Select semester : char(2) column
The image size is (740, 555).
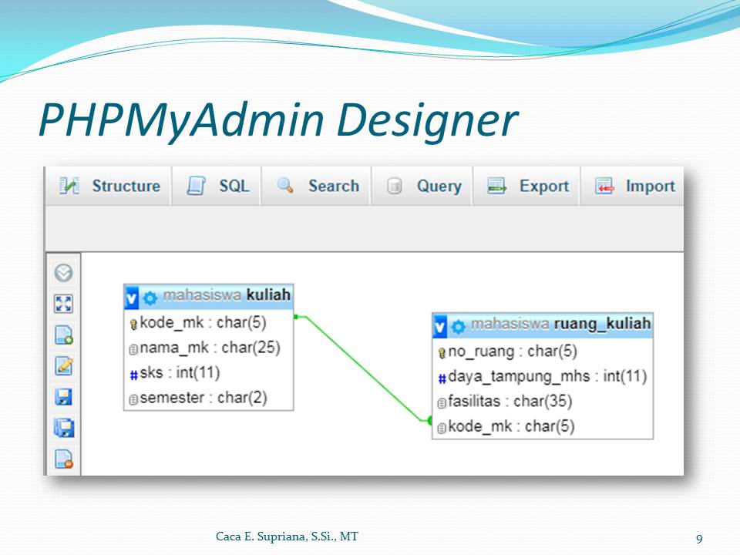point(203,398)
